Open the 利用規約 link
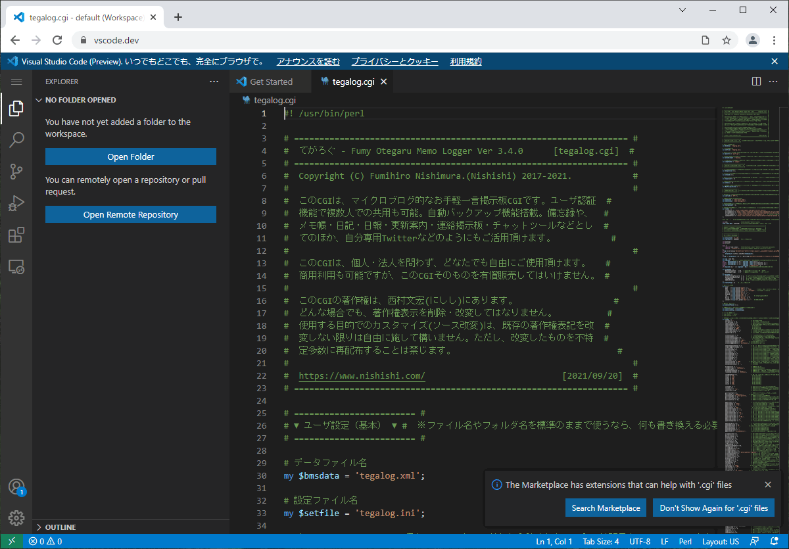The width and height of the screenshot is (789, 549). pos(466,61)
